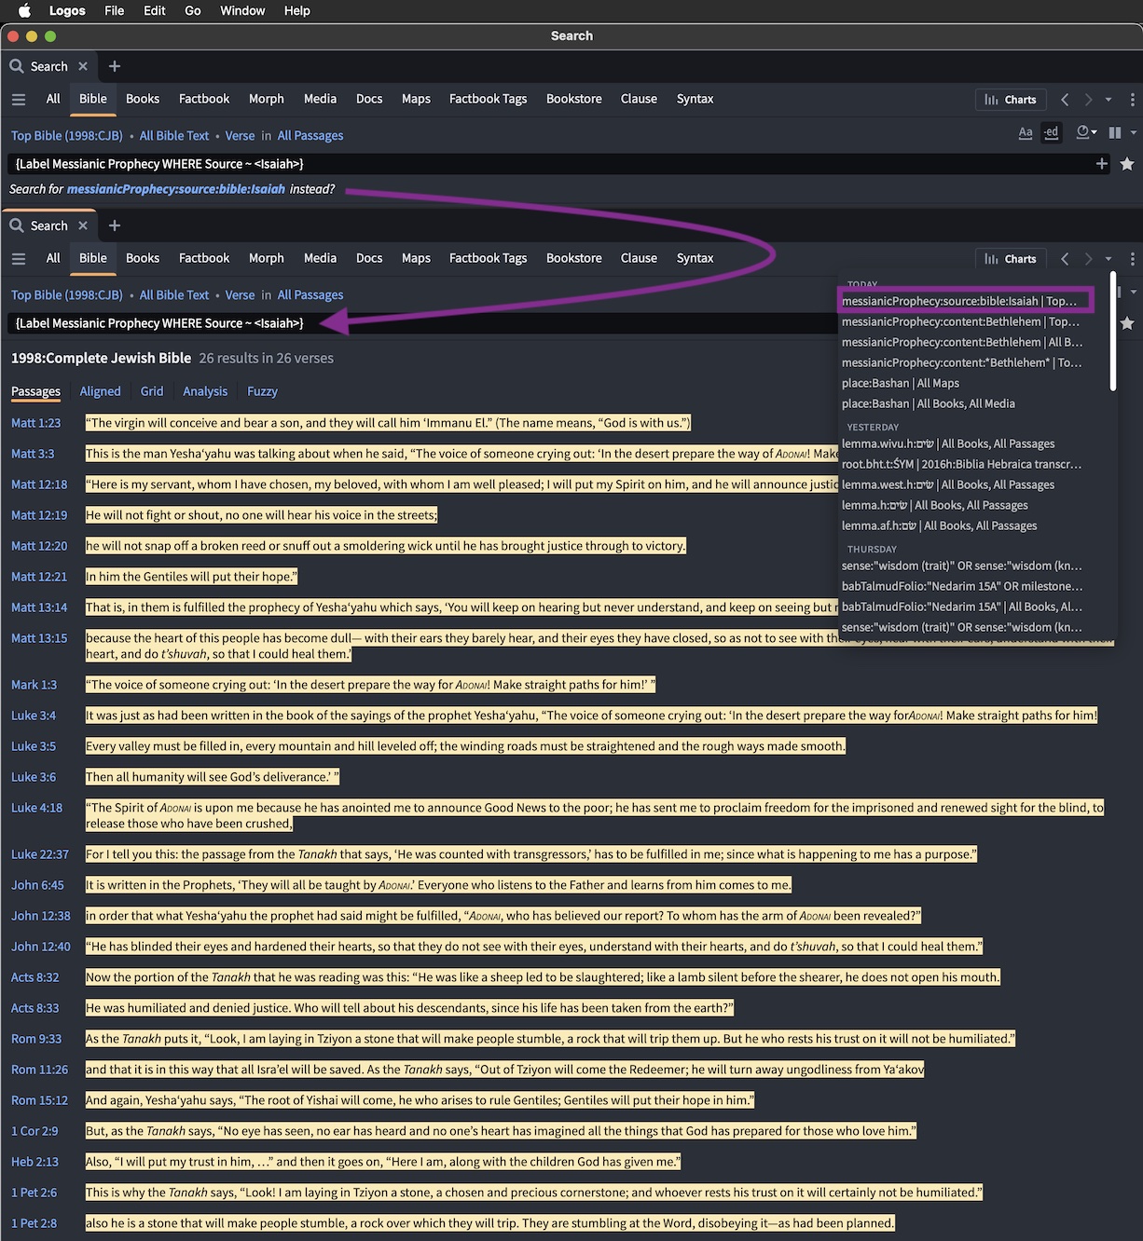Viewport: 1143px width, 1241px height.
Task: Open history dropdown in lower panel
Action: [1109, 259]
